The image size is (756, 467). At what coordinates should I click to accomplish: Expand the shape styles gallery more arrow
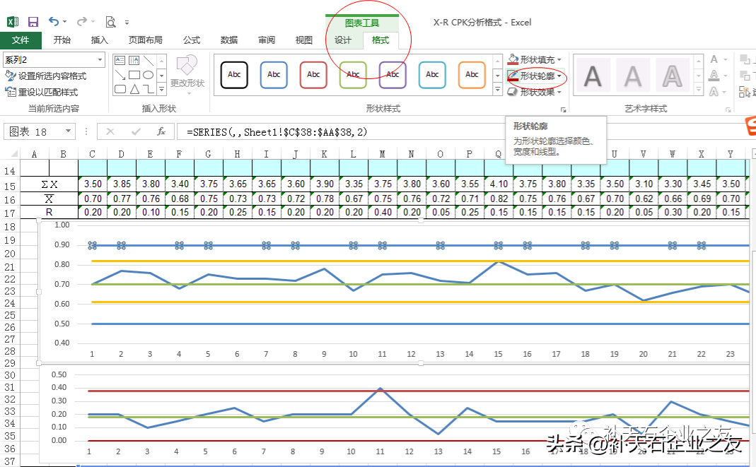pos(497,89)
